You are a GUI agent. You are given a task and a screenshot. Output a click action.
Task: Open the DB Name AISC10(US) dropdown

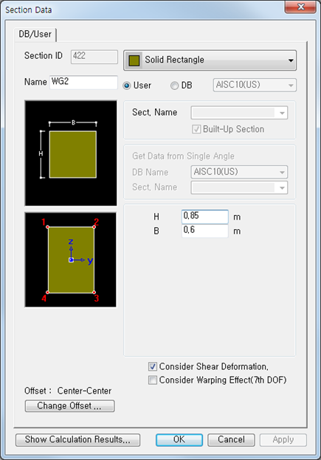(239, 172)
